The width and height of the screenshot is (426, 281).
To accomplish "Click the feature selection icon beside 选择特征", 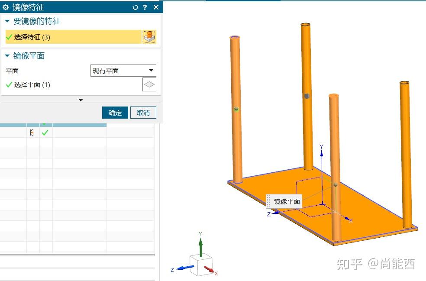I will click(x=149, y=36).
